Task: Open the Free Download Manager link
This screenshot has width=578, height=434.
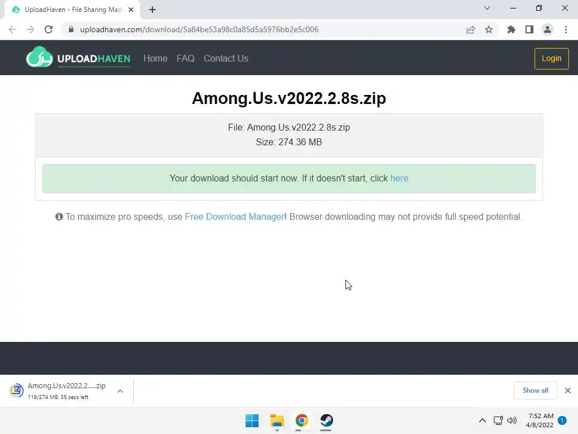Action: (x=234, y=216)
